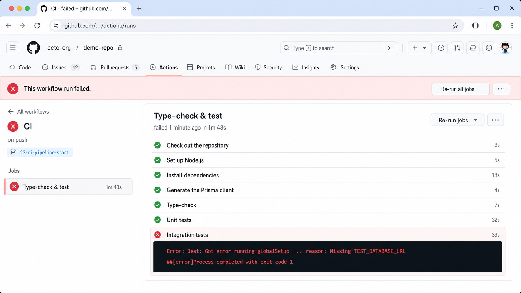
Task: View site information icon in address bar
Action: pos(56,26)
